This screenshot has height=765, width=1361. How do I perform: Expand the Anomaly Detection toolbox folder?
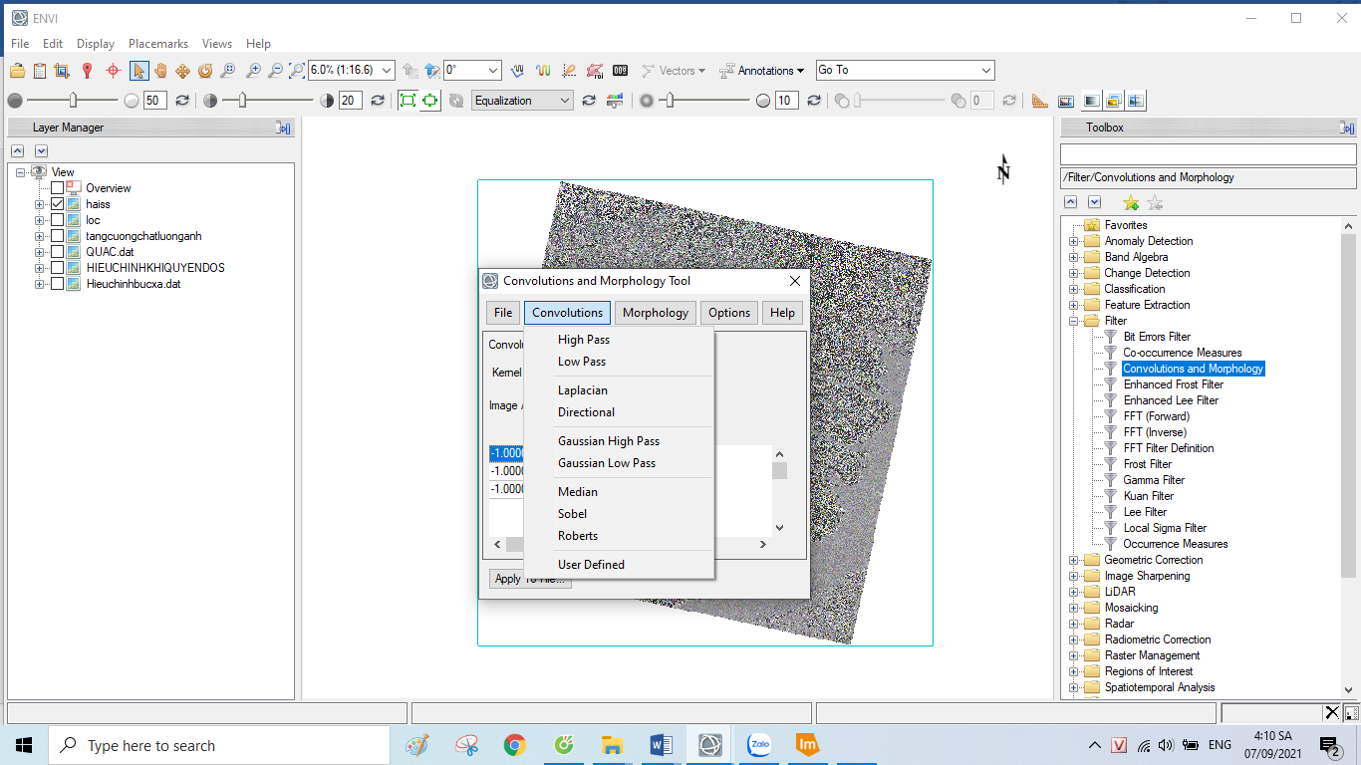(1073, 241)
